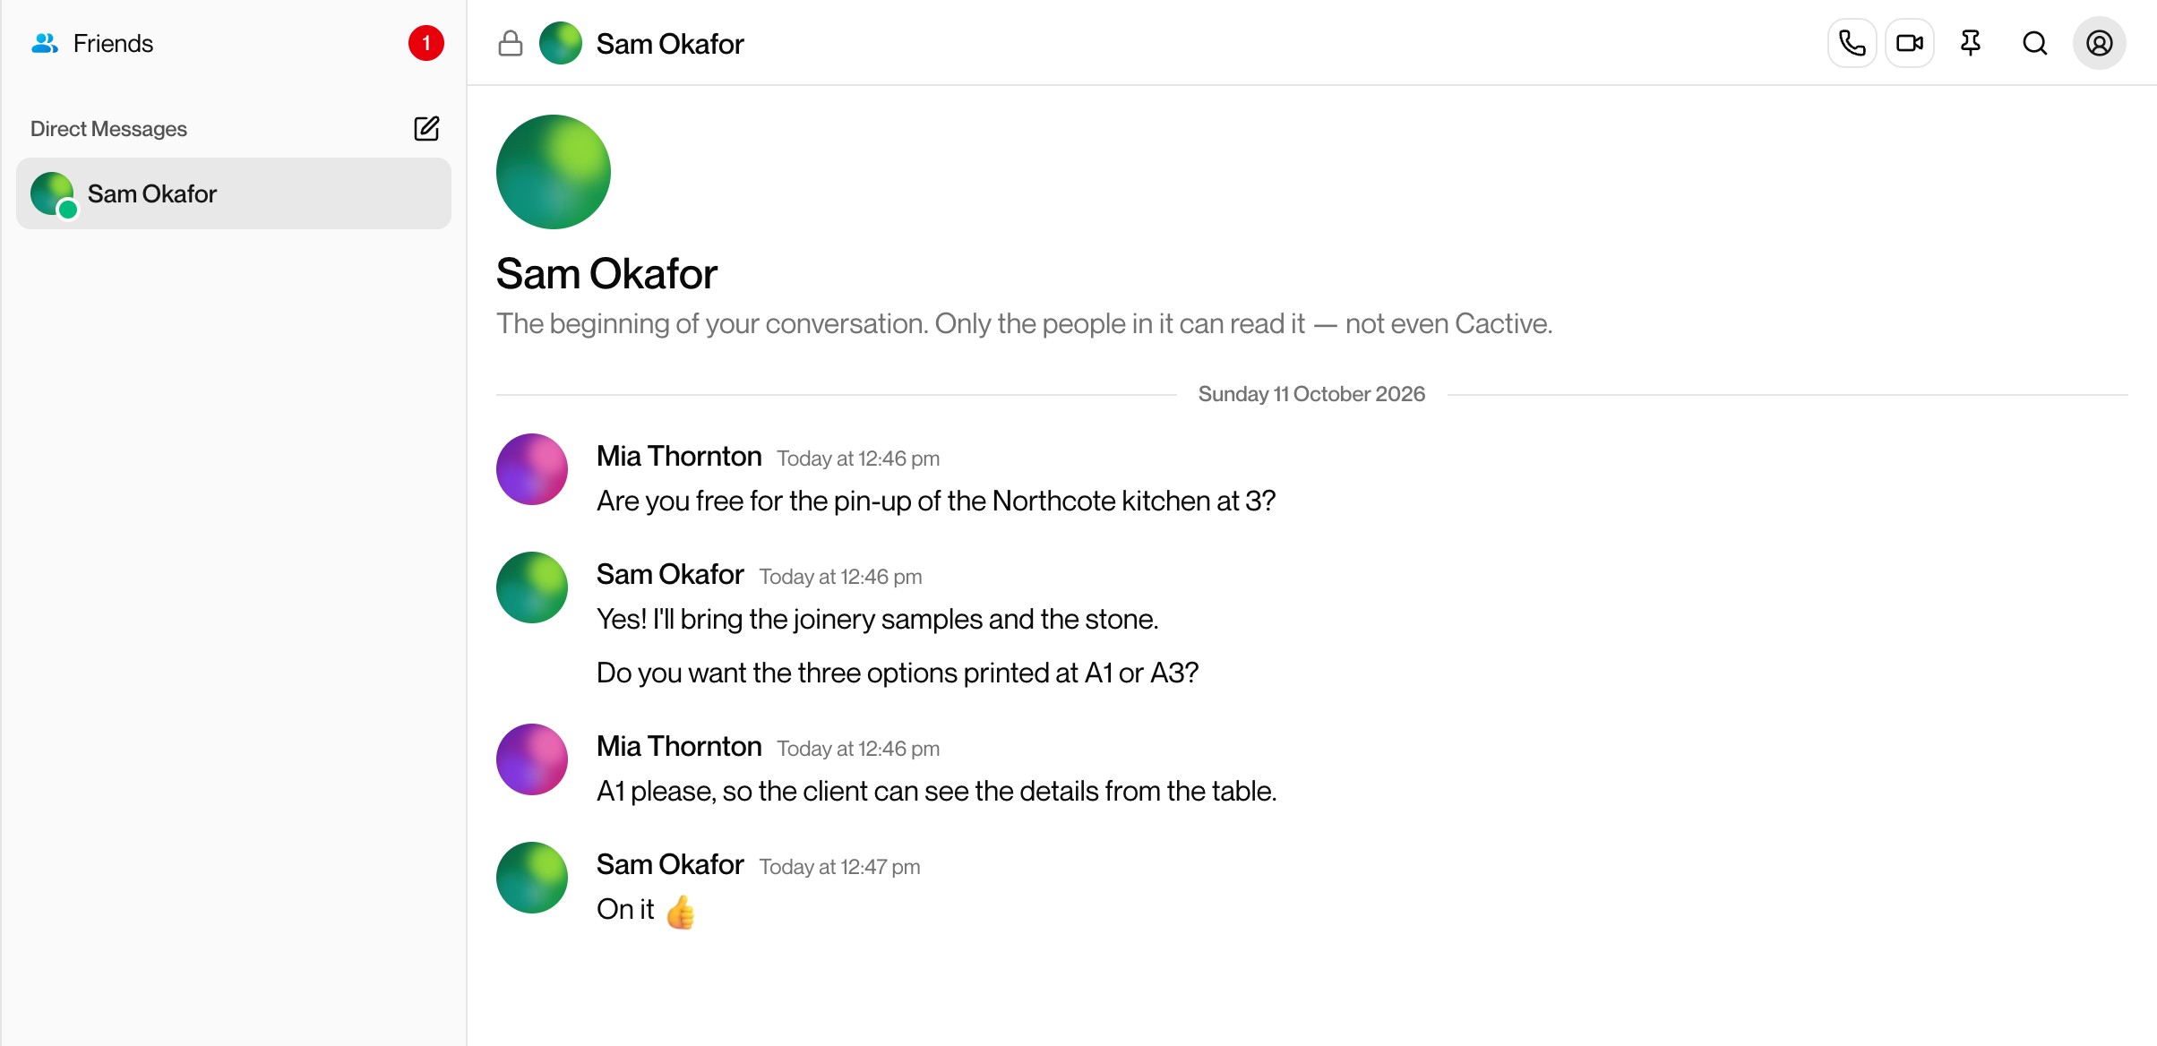Image resolution: width=2157 pixels, height=1046 pixels.
Task: Click Mia Thornton's name on first message
Action: [679, 457]
